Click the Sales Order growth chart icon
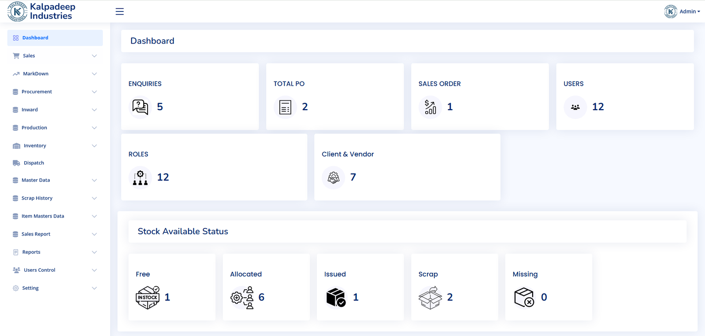 pyautogui.click(x=430, y=107)
